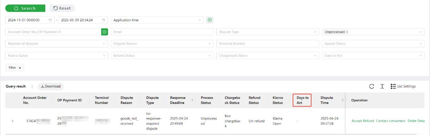
Task: Focus the Terminal Number input field
Action: coord(268,44)
